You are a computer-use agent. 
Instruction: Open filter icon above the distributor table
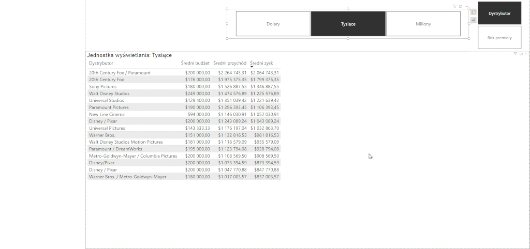point(516,54)
